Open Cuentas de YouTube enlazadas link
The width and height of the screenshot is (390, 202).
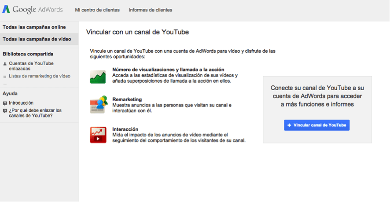click(x=31, y=66)
